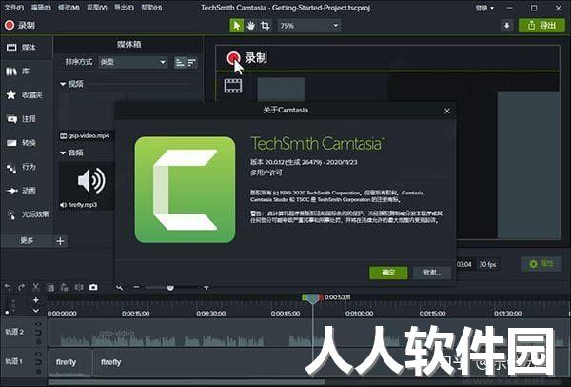Image resolution: width=571 pixels, height=387 pixels.
Task: Redo using the timeline redo arrow
Action: pos(22,288)
